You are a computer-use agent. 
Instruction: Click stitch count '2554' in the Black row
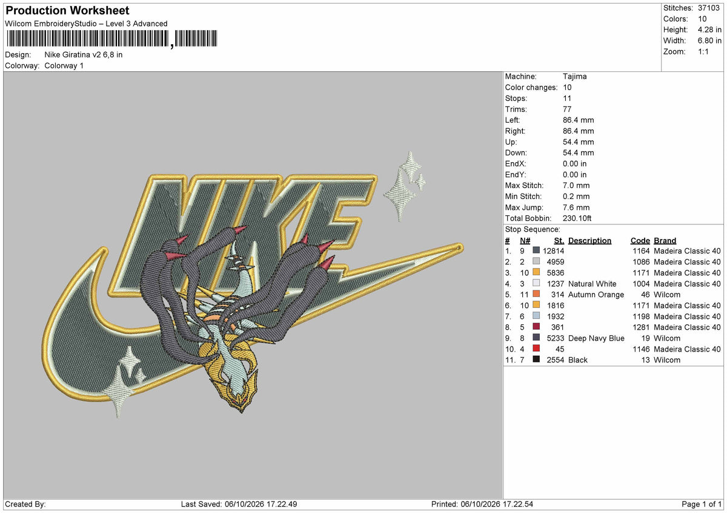point(556,360)
